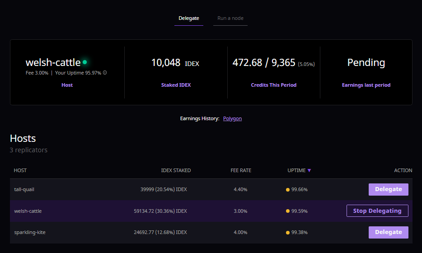Click the Staked IDEX label
Screen dimensions: 422x253
pyautogui.click(x=176, y=85)
